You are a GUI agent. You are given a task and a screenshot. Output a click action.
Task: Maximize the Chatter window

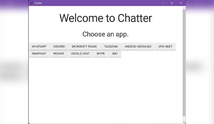click(x=172, y=3)
